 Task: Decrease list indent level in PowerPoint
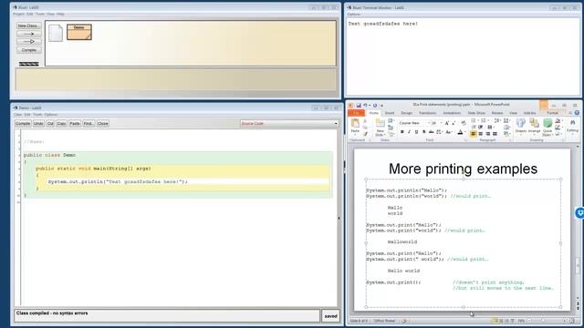(x=474, y=128)
